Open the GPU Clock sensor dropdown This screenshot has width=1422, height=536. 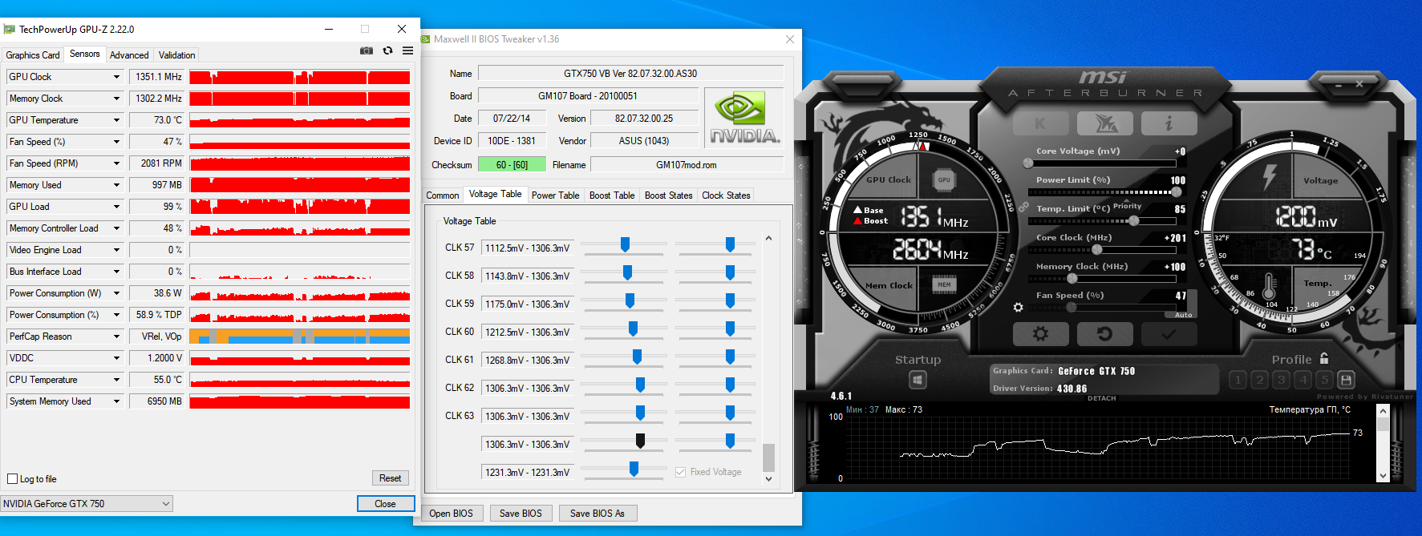click(x=116, y=77)
